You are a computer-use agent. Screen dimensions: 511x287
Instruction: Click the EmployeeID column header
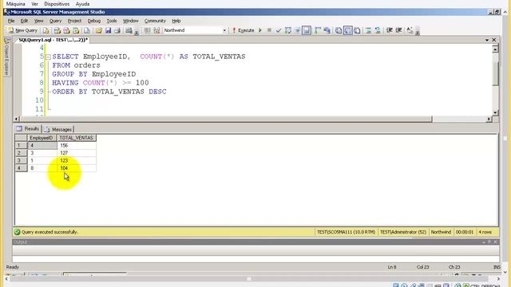(42, 138)
